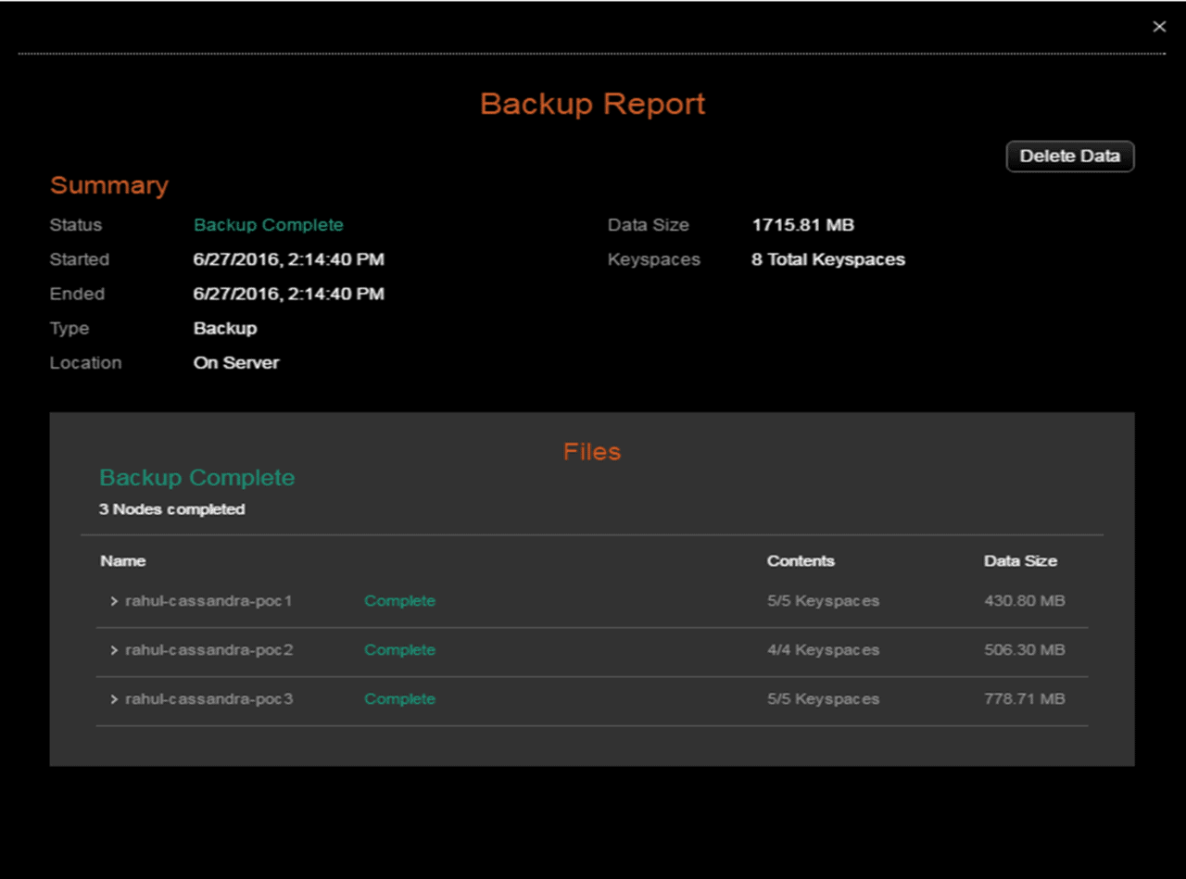Click the Contents column header
The width and height of the screenshot is (1186, 879).
801,561
